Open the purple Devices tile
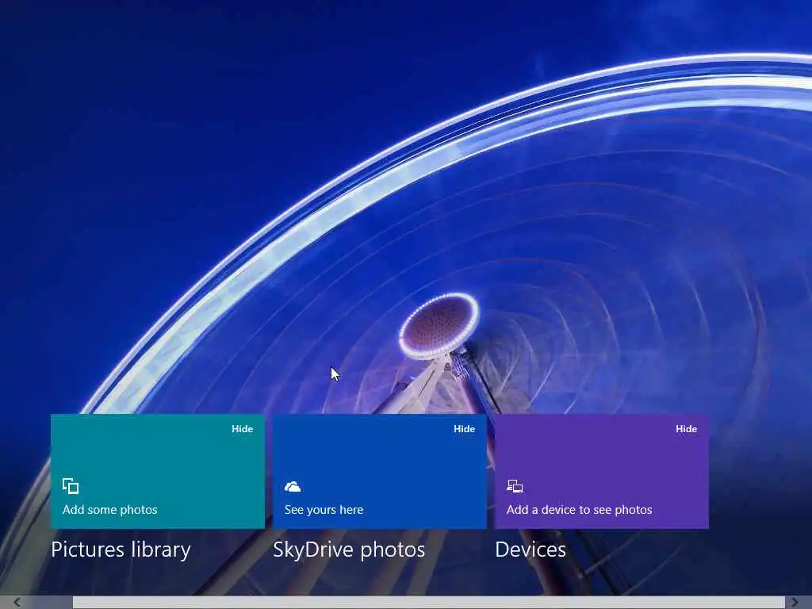The image size is (812, 609). [602, 471]
